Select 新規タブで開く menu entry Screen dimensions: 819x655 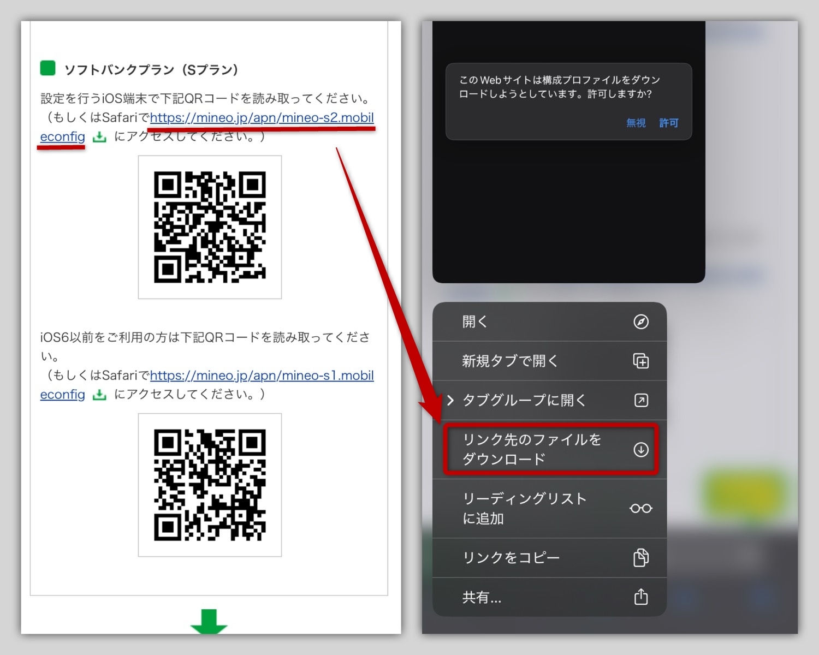click(x=510, y=361)
